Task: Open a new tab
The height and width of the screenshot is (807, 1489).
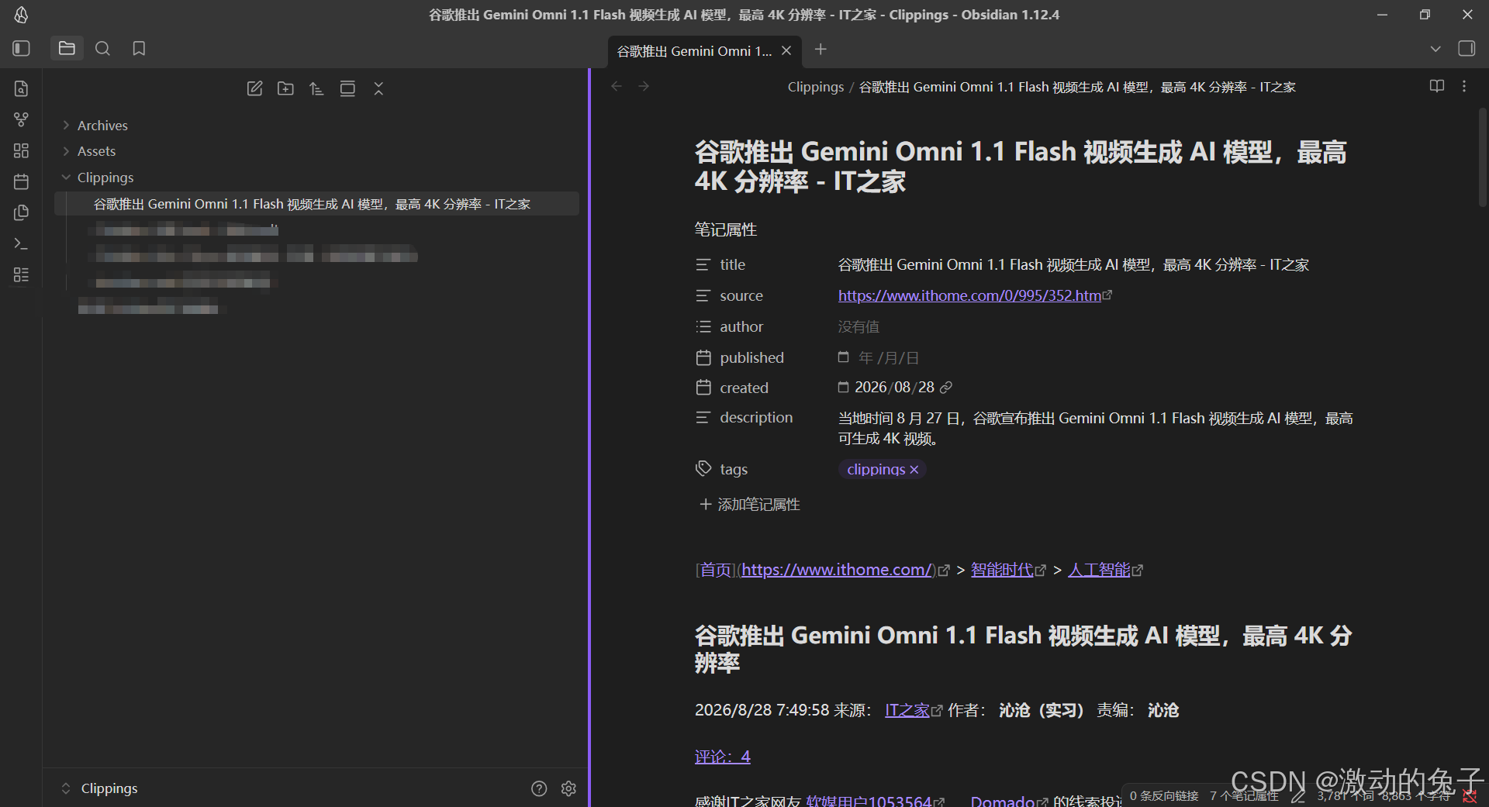Action: (x=821, y=50)
